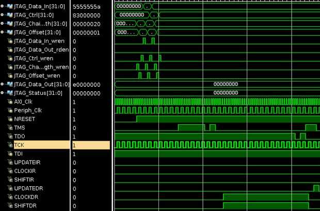Select the Periph_Clk signal name

tap(28, 110)
